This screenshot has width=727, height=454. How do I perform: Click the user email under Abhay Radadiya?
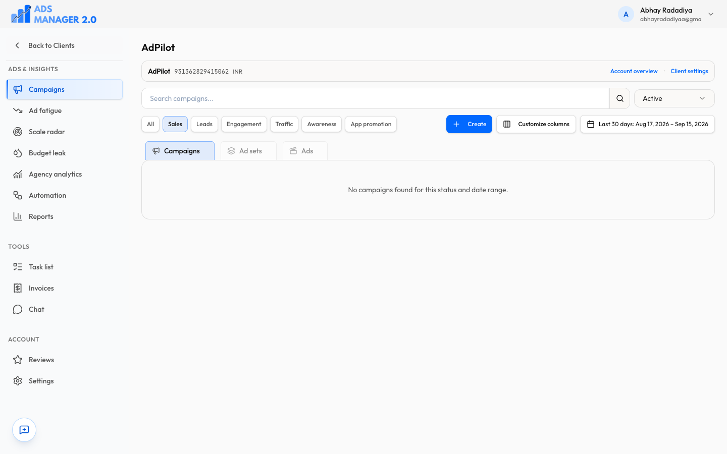coord(670,19)
